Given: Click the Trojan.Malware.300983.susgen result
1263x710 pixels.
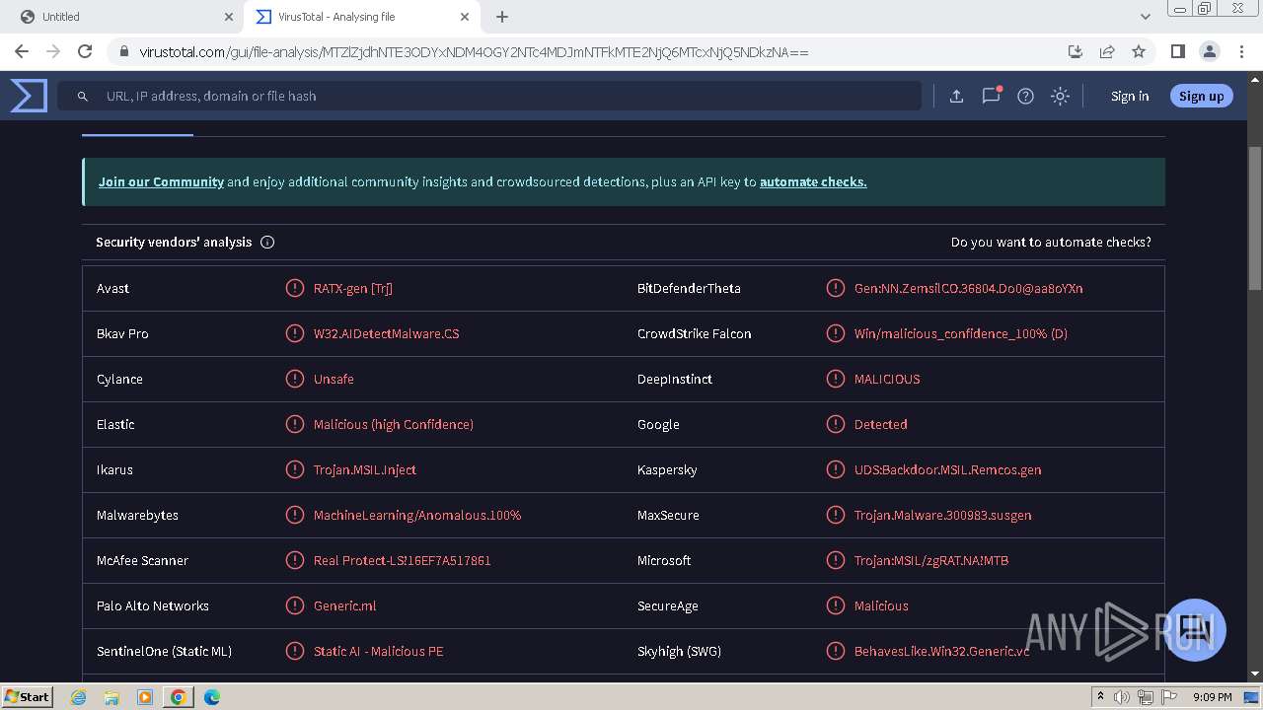Looking at the screenshot, I should [x=942, y=515].
